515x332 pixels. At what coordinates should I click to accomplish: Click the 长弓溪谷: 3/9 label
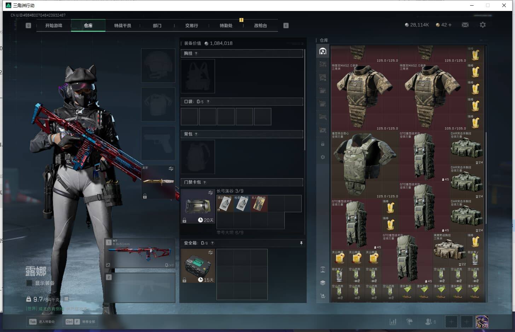[x=230, y=191]
